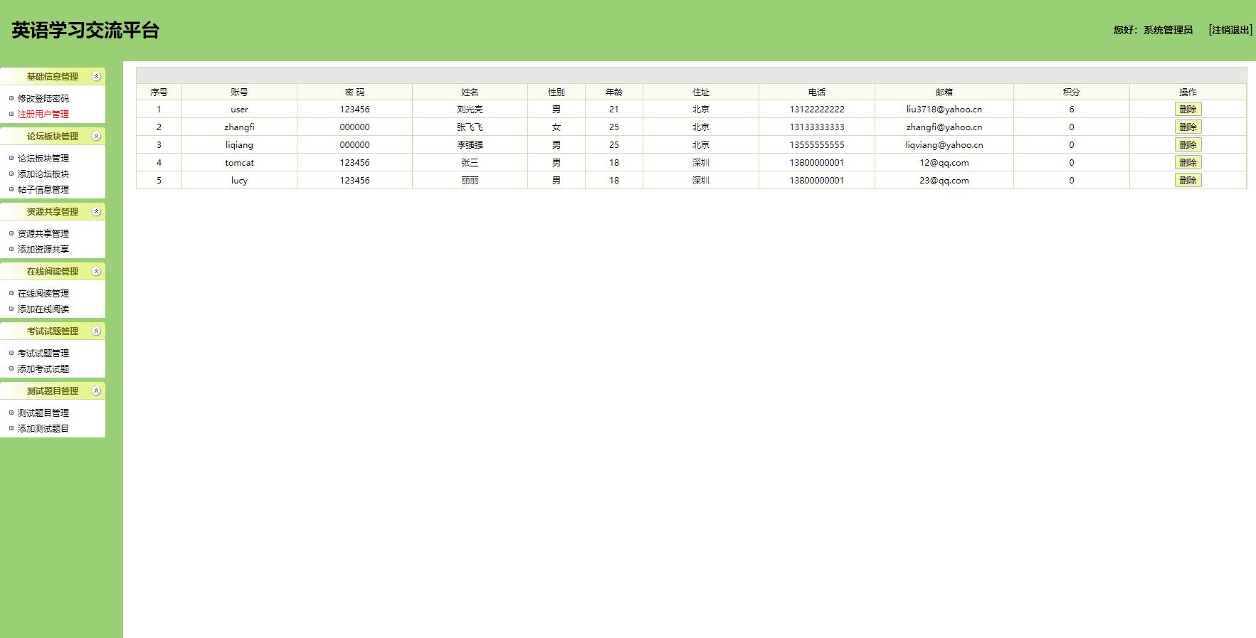The width and height of the screenshot is (1256, 638).
Task: Collapse the 在线阅读管理 section chevron
Action: pyautogui.click(x=97, y=272)
